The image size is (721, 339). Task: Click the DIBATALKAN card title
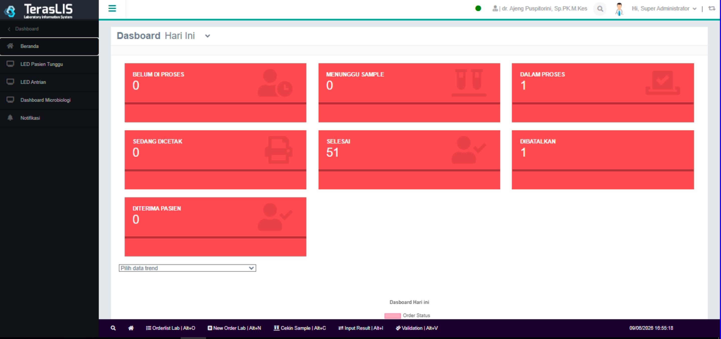(538, 141)
